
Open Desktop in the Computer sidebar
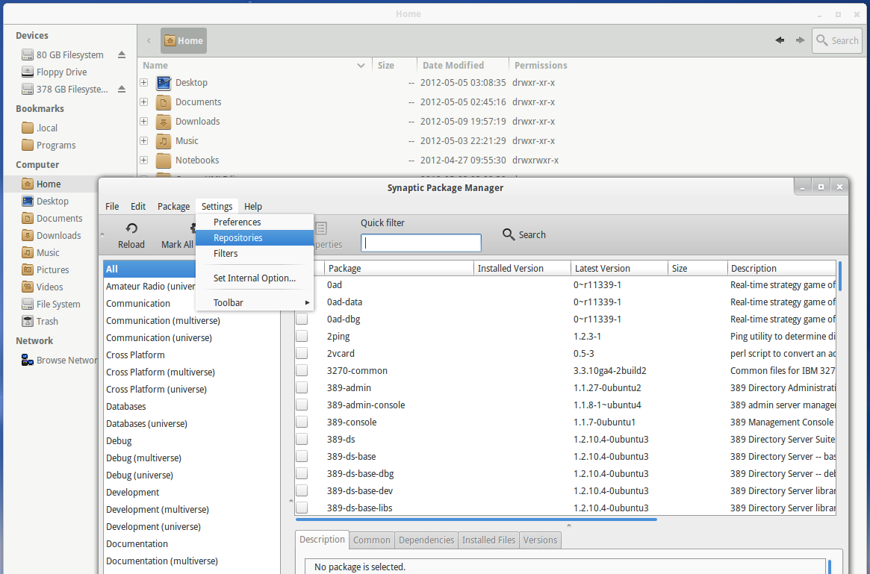click(x=45, y=201)
